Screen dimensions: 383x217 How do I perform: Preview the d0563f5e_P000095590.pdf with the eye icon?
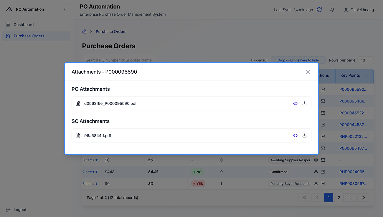pos(295,103)
